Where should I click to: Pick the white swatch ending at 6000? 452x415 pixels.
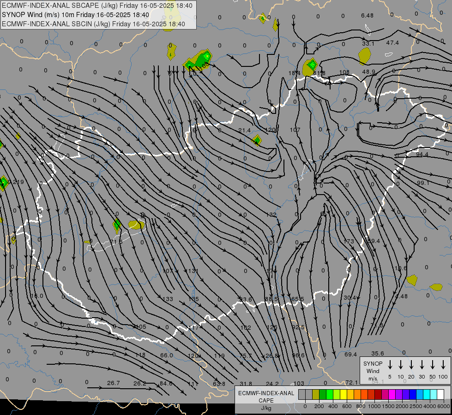(440, 395)
